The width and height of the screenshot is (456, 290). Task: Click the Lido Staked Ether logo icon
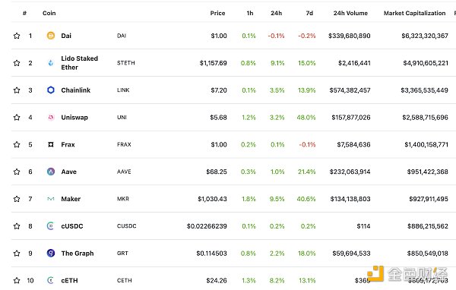coord(51,63)
